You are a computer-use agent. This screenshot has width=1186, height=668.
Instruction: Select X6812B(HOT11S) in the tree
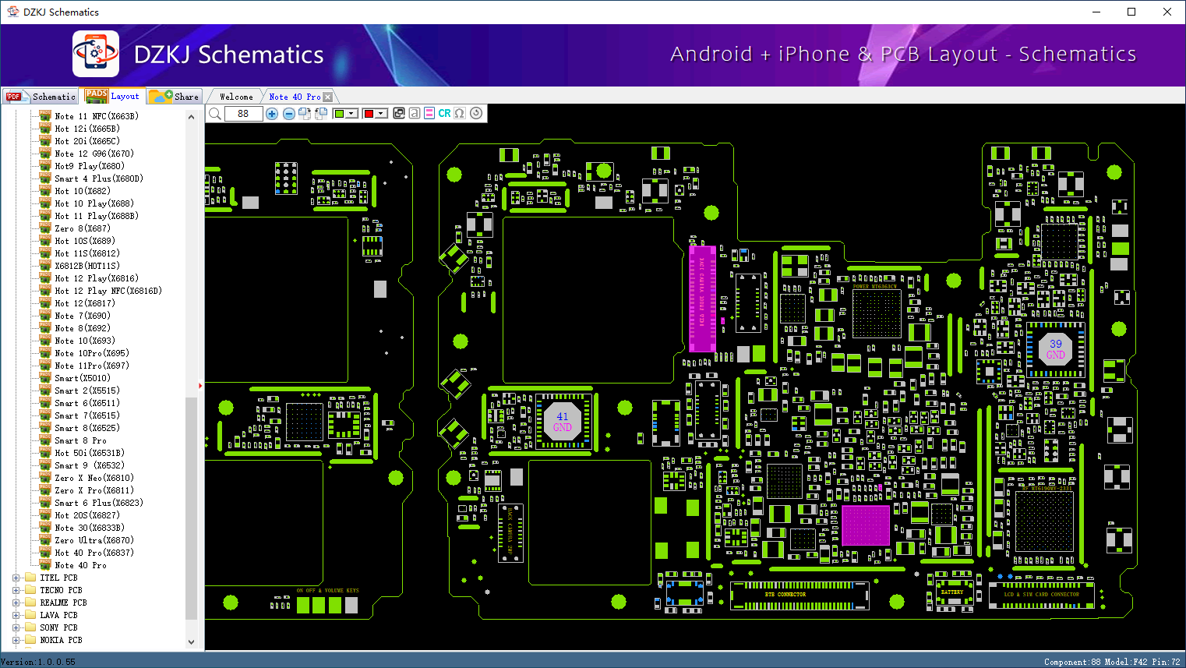point(87,266)
